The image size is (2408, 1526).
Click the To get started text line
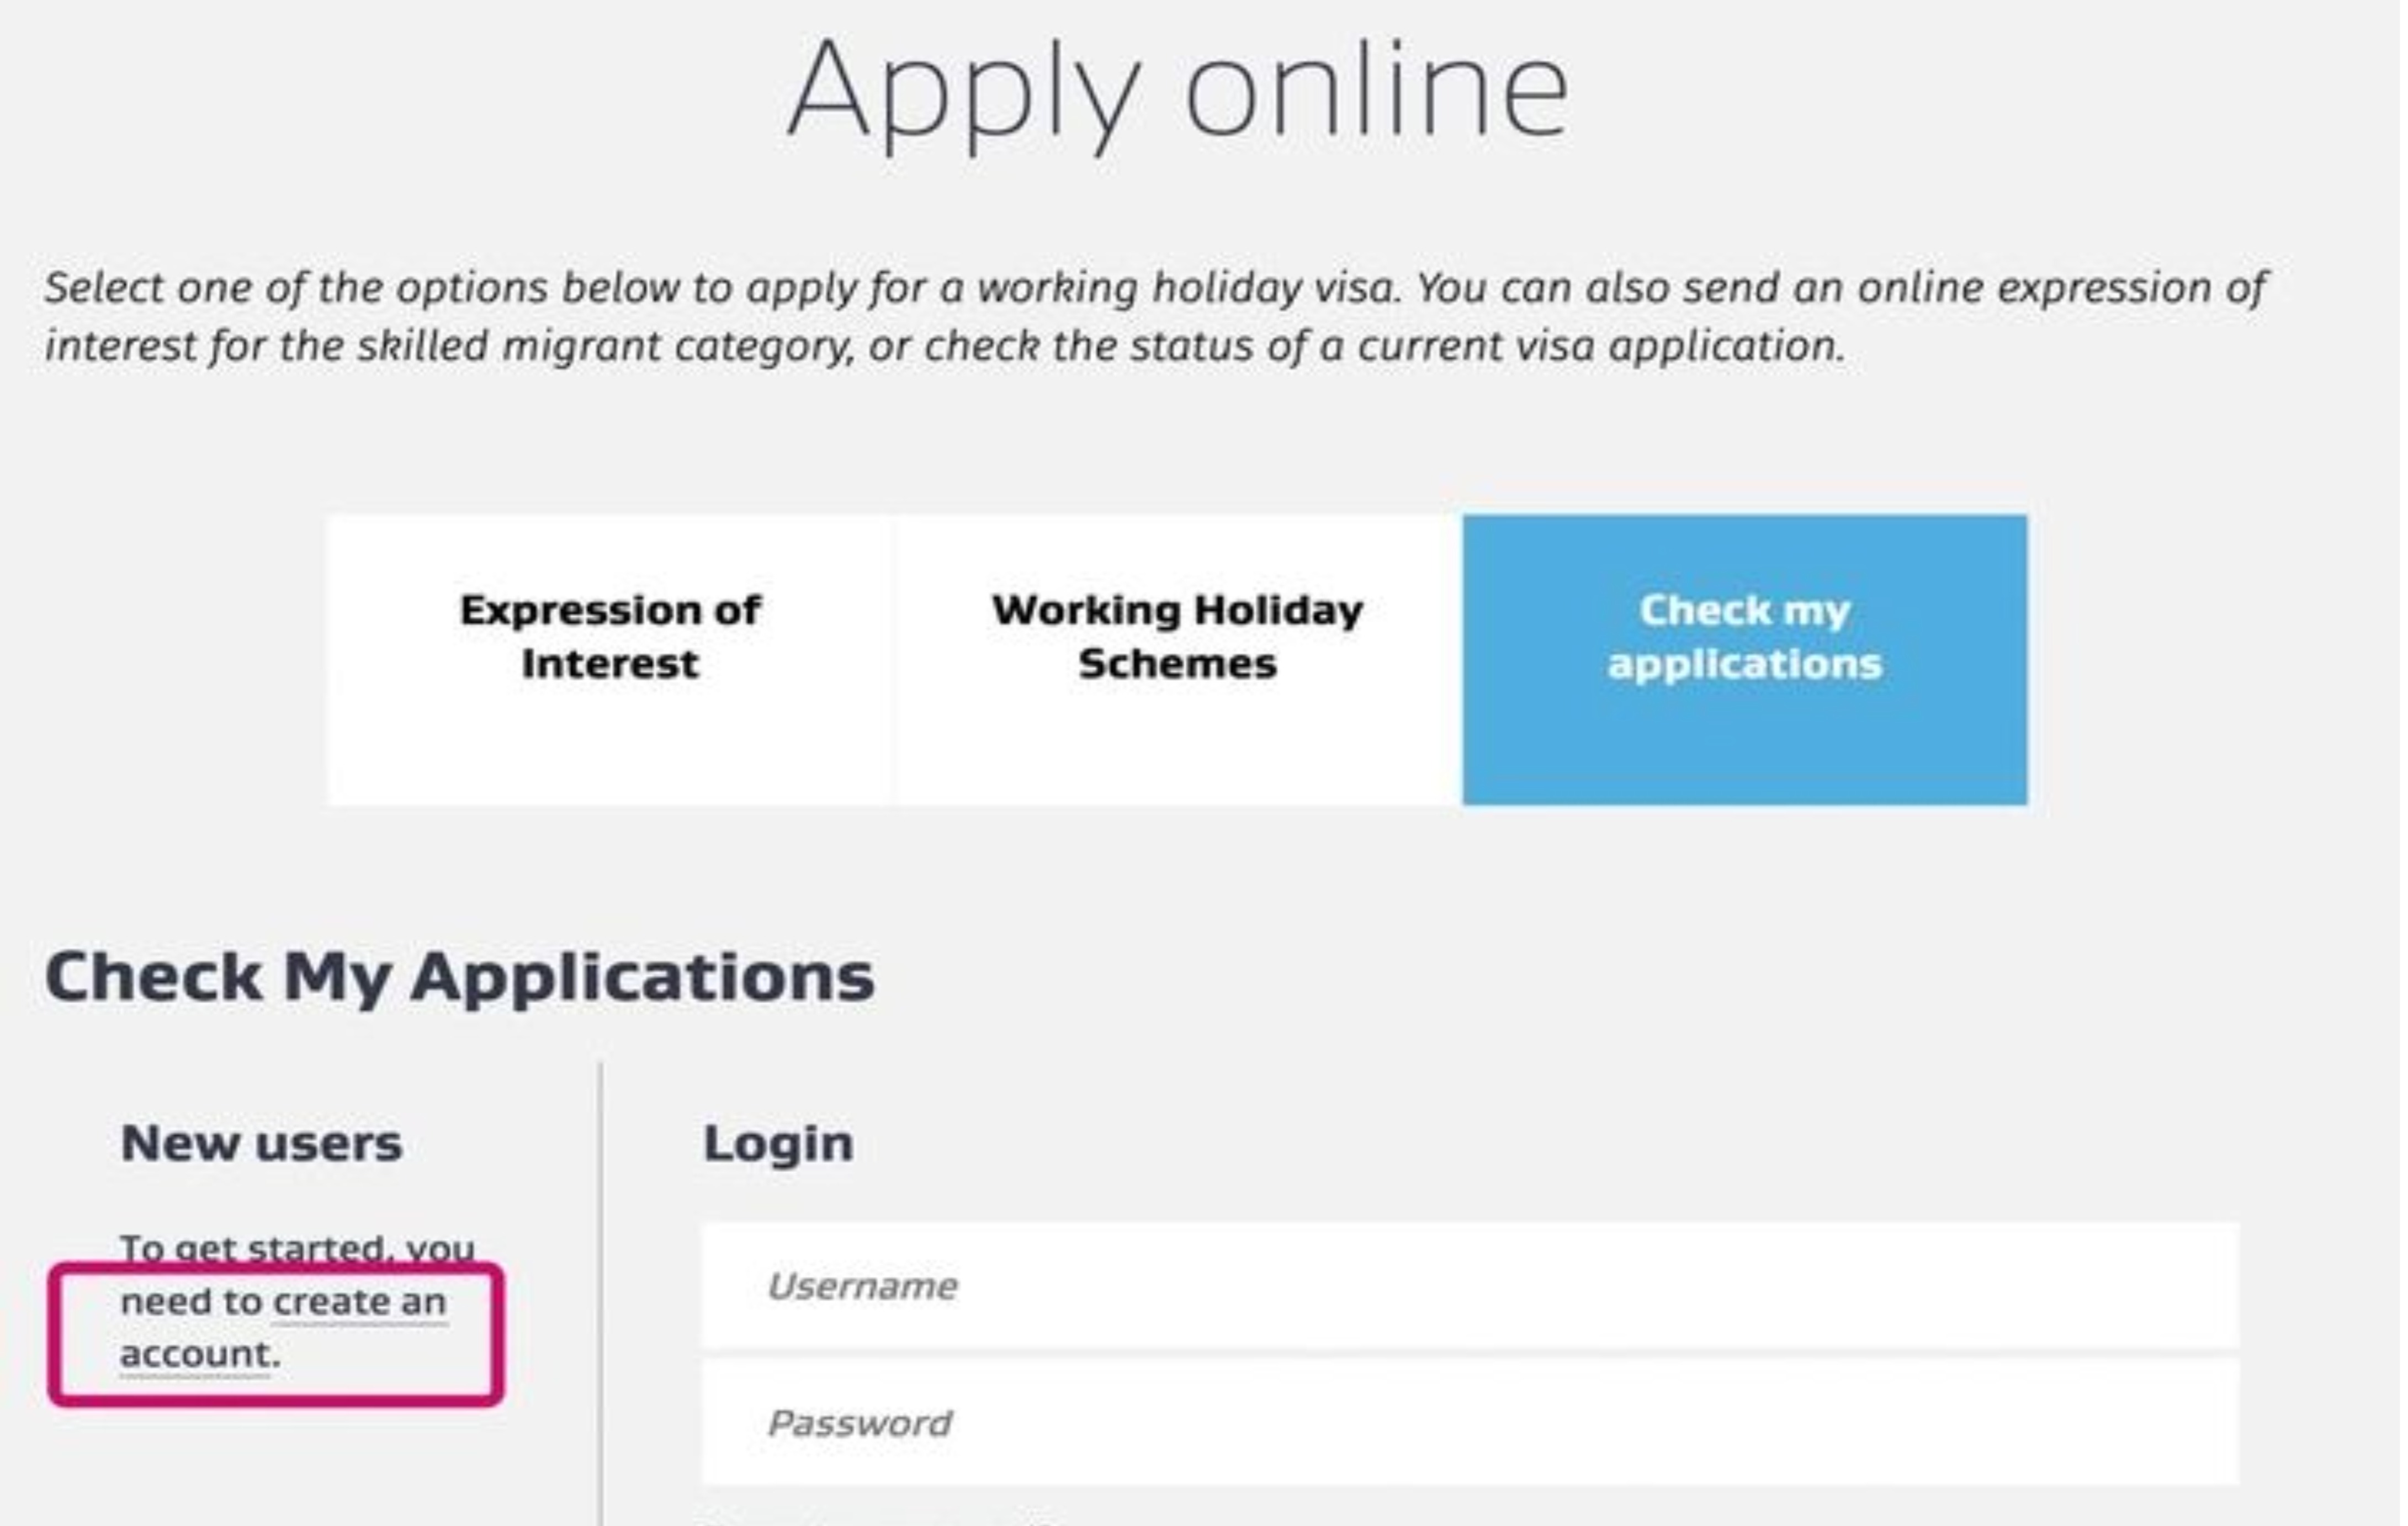point(297,1248)
